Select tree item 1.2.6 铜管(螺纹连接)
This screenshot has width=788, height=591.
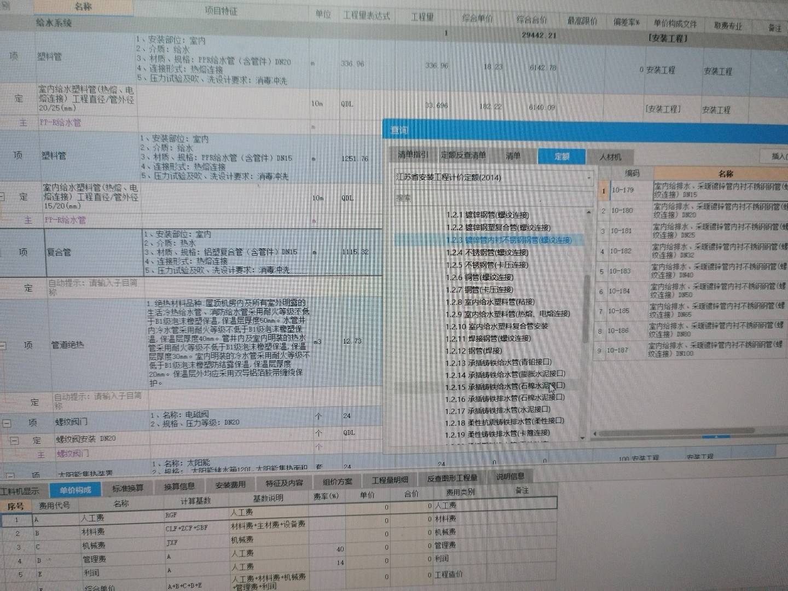point(479,277)
